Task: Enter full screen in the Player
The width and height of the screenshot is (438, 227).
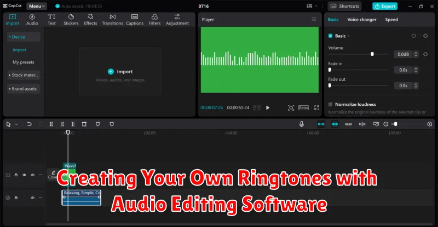Action: pos(316,107)
